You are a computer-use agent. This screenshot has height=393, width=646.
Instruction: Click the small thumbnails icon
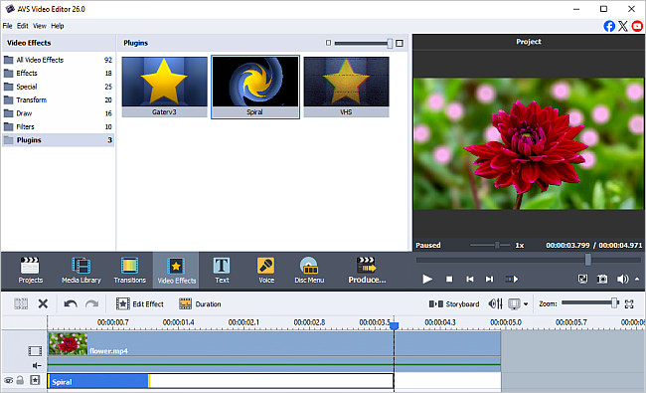pyautogui.click(x=328, y=43)
